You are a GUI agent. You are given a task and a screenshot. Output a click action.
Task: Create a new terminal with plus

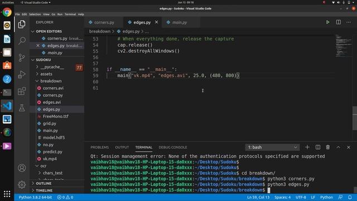[x=307, y=147]
